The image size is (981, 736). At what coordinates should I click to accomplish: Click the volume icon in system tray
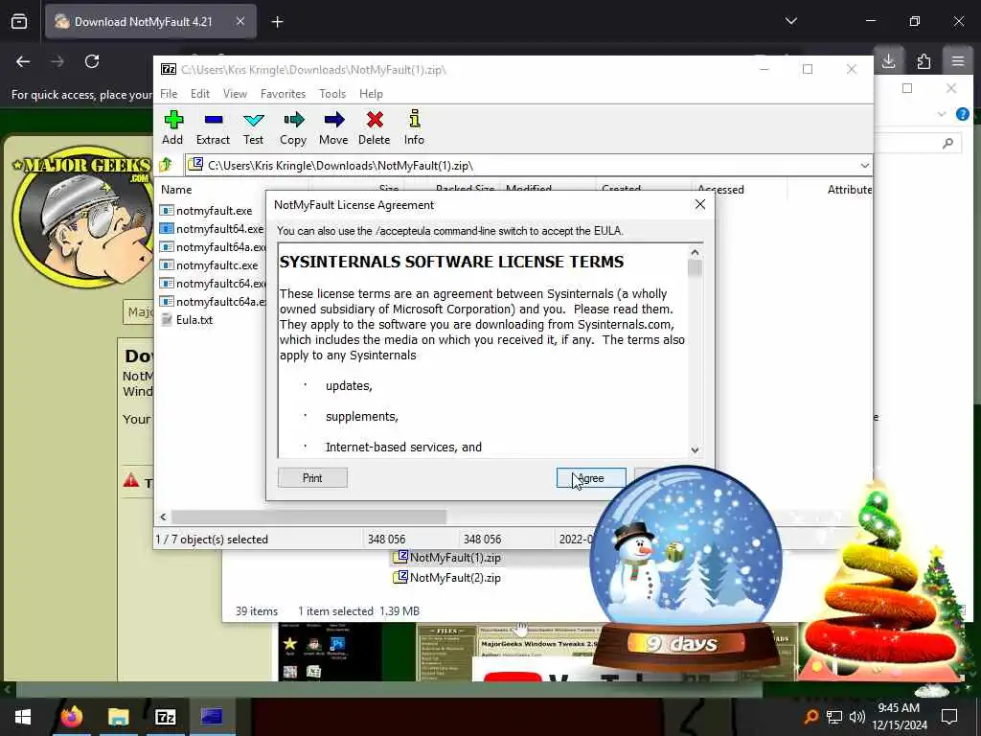pyautogui.click(x=856, y=717)
